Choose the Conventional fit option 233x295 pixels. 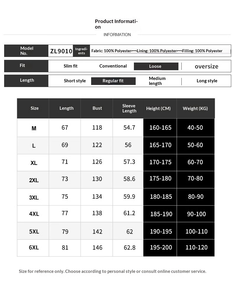tap(113, 66)
